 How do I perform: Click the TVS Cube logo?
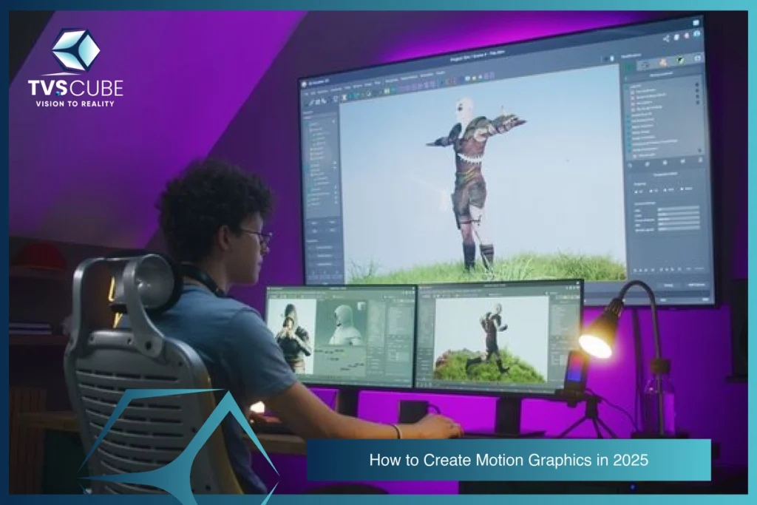pos(75,68)
